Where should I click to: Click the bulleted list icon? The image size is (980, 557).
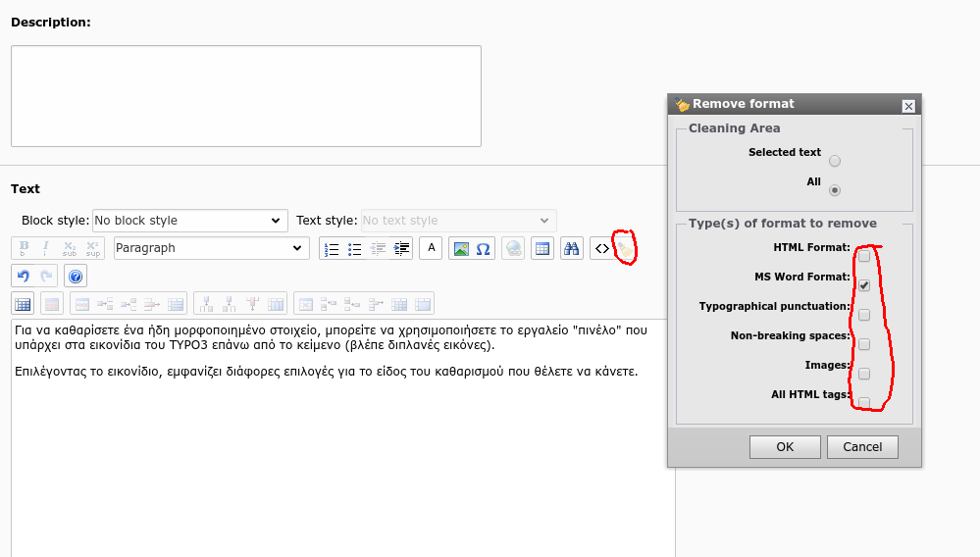[x=355, y=249]
